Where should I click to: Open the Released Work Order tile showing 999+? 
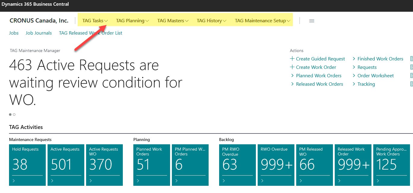click(353, 165)
